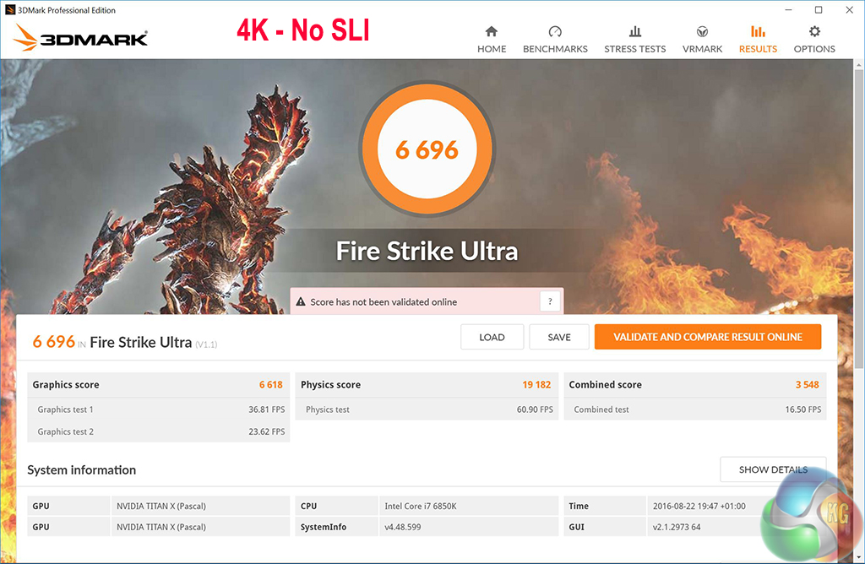The height and width of the screenshot is (564, 865).
Task: Click the warning triangle icon beside validation message
Action: pos(301,301)
